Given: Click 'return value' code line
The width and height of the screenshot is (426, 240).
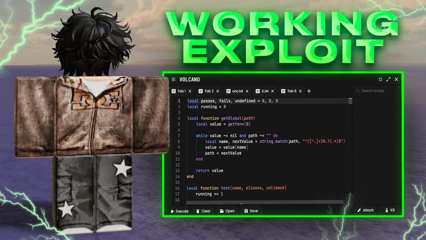Looking at the screenshot, I should coord(209,171).
